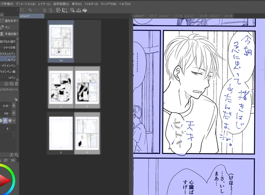Select page 3 thumbnail in page manager
The height and width of the screenshot is (195, 265).
[x=61, y=87]
